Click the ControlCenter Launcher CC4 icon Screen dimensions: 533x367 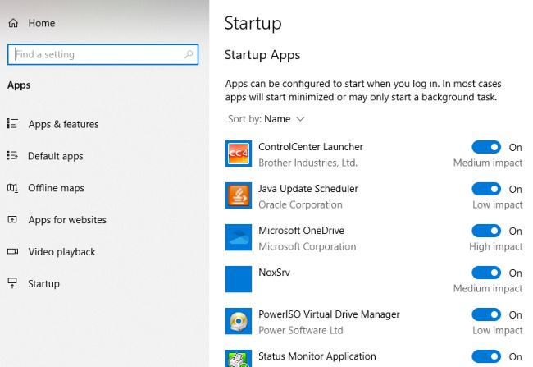239,154
